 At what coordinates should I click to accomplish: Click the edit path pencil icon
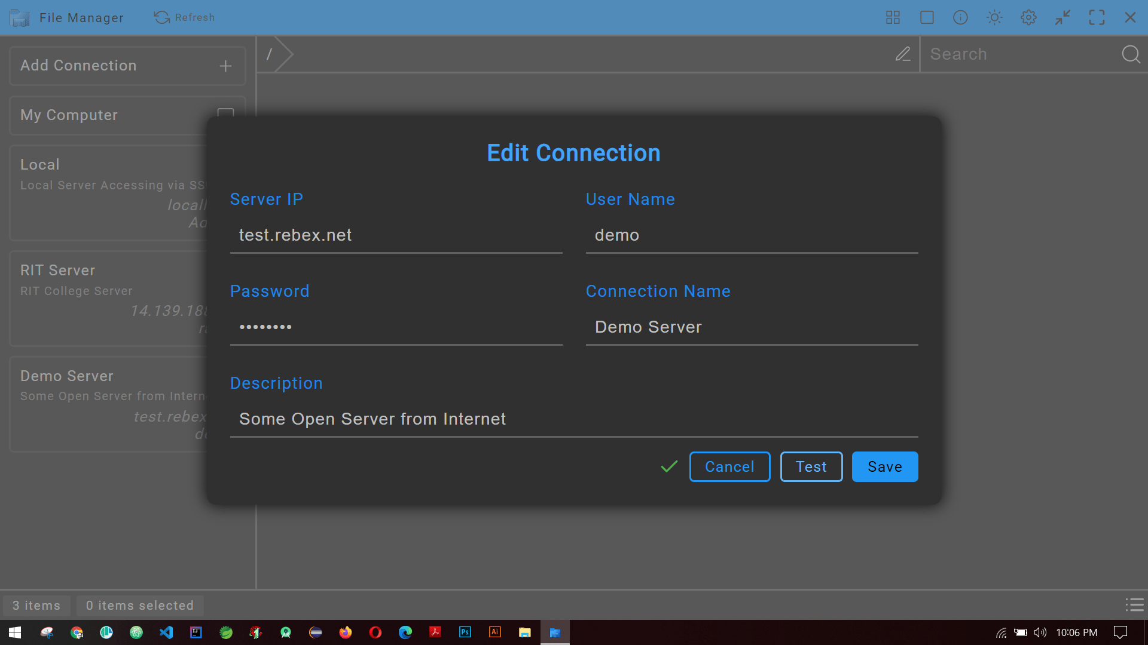tap(903, 54)
